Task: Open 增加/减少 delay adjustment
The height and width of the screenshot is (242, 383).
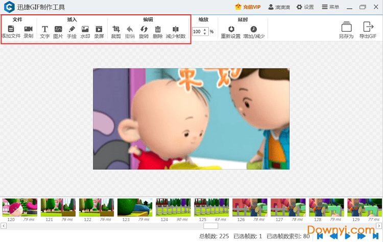Action: 254,30
